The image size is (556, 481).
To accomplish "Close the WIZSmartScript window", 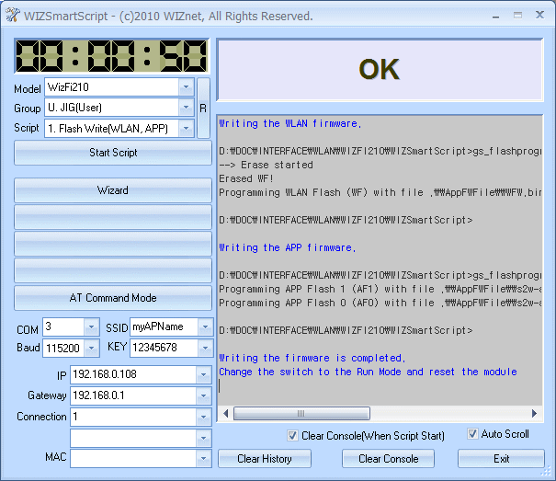I will (539, 15).
